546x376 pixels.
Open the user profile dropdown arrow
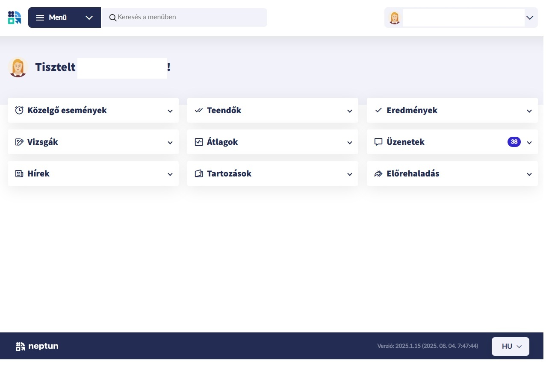530,18
